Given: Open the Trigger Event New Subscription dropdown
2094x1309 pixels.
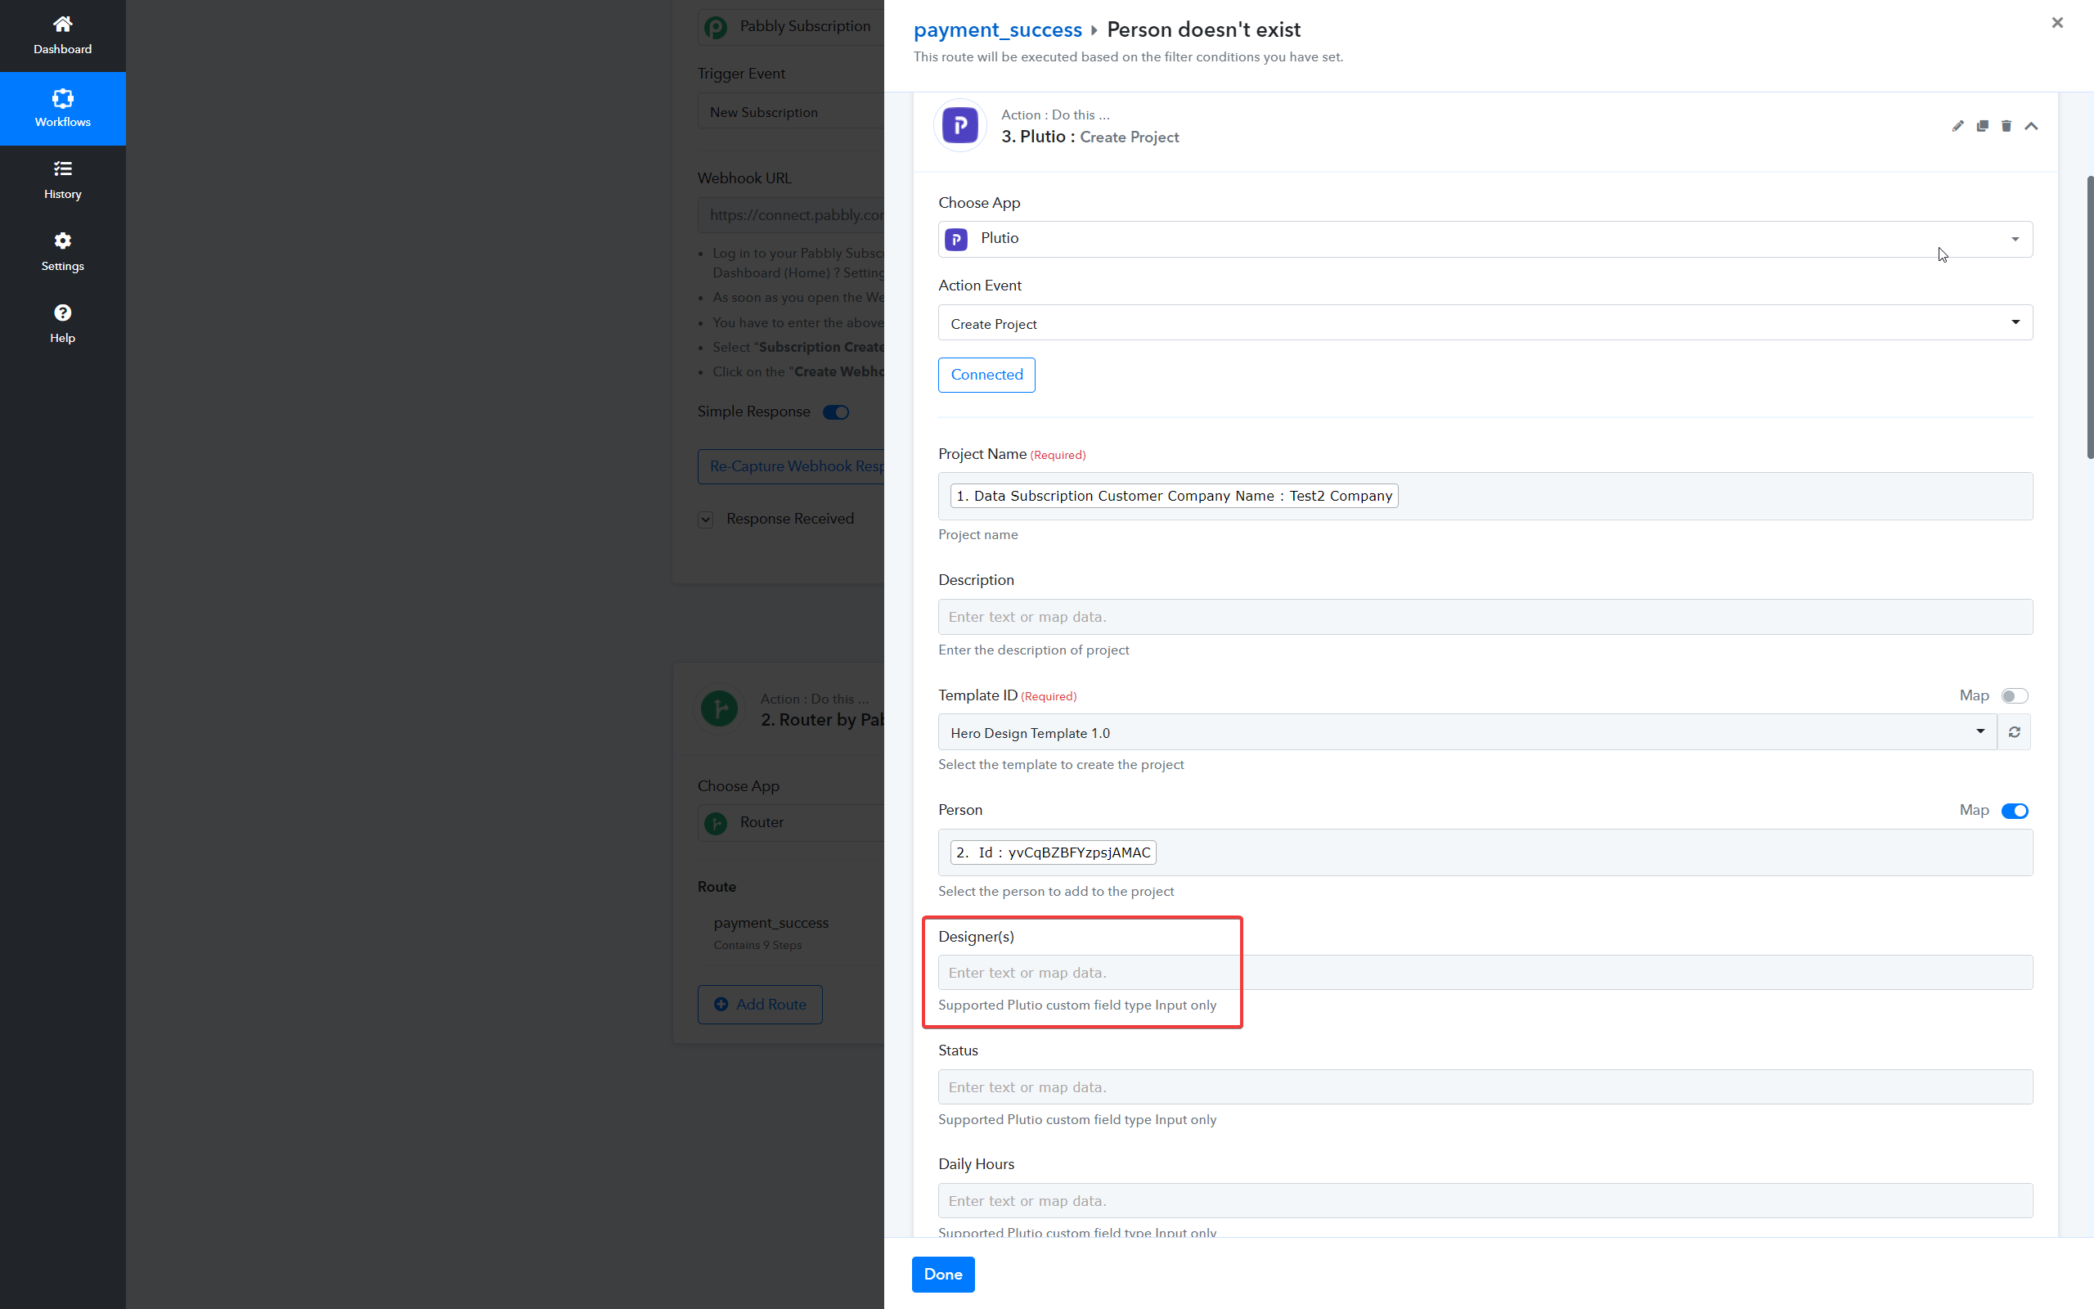Looking at the screenshot, I should [791, 112].
